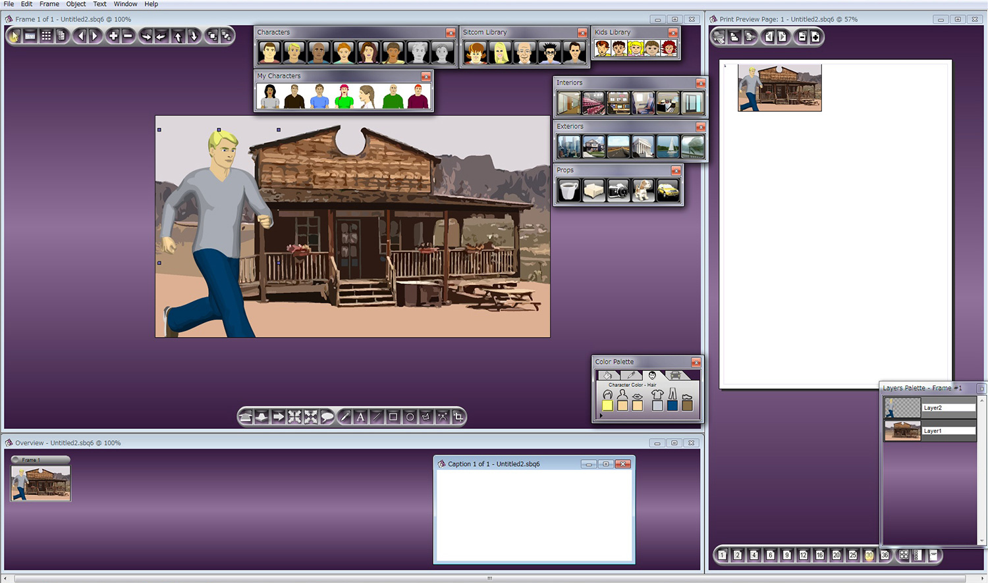Screen dimensions: 988x583
Task: Select 30 frames per page option
Action: coord(869,555)
